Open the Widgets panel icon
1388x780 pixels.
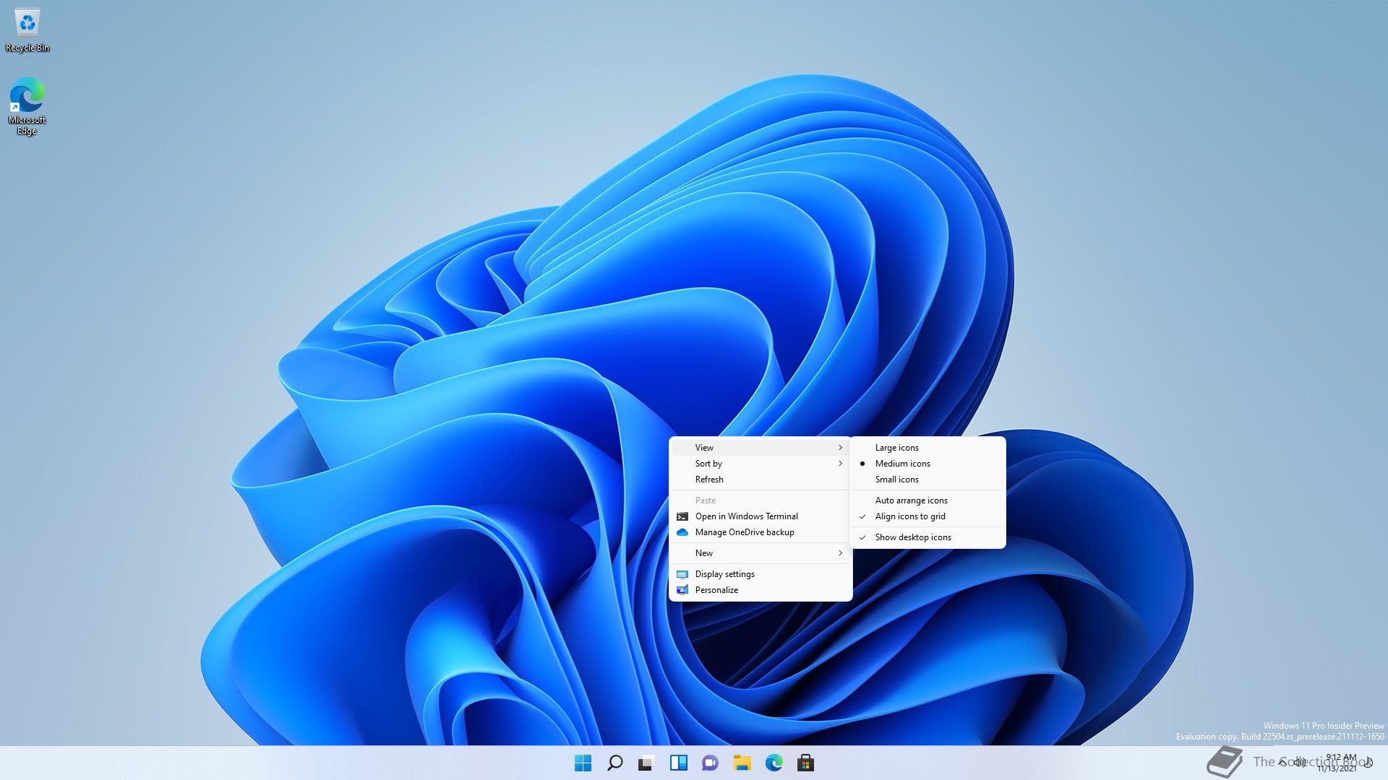click(679, 763)
